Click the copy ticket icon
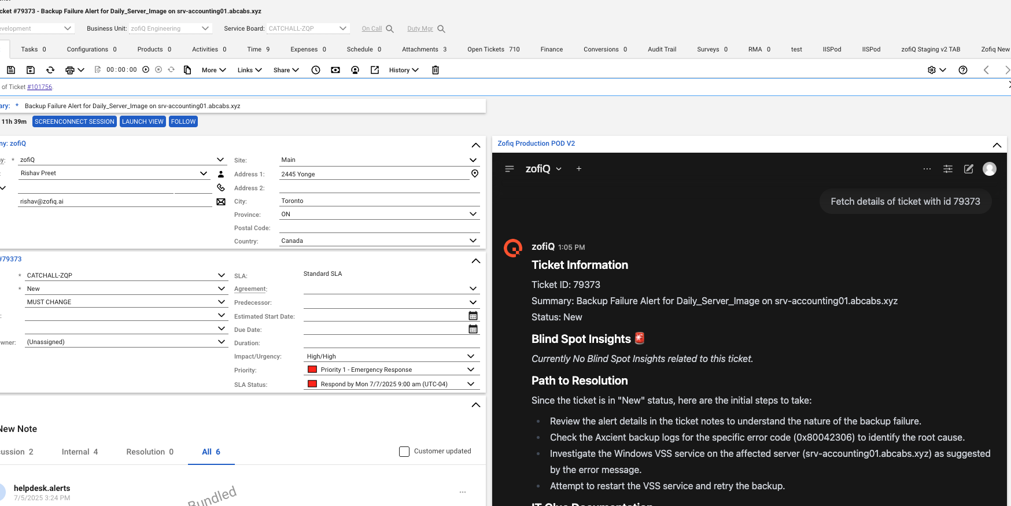Viewport: 1011px width, 506px height. point(187,70)
